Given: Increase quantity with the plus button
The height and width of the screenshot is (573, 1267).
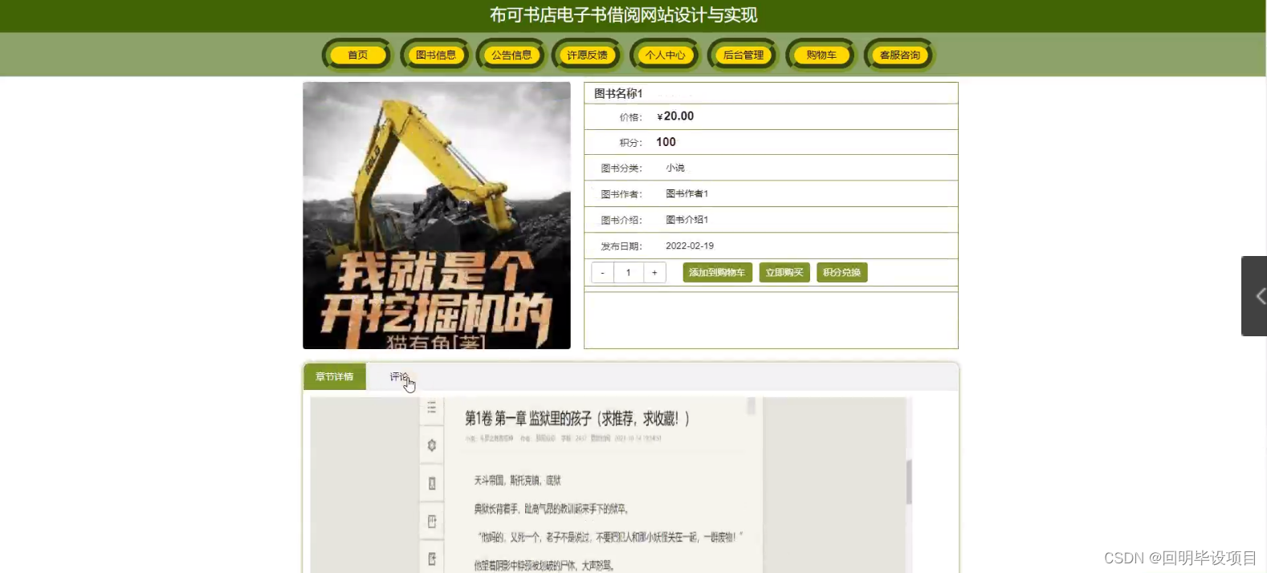Looking at the screenshot, I should tap(654, 273).
